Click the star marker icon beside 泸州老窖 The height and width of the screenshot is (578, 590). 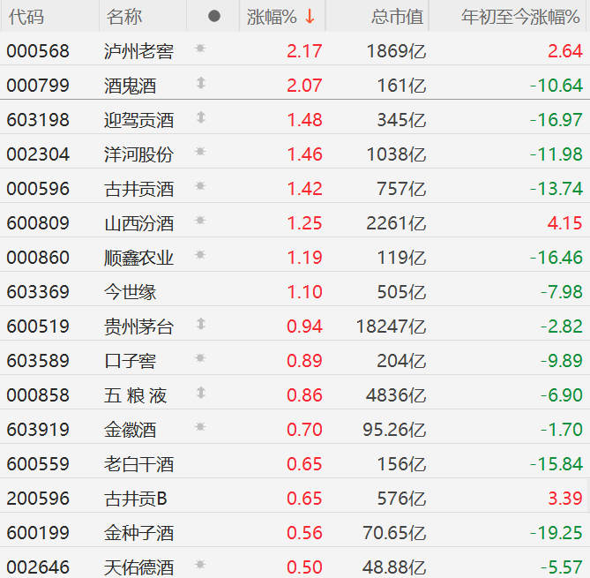pyautogui.click(x=200, y=49)
